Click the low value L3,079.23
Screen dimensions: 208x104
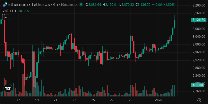[127, 5]
